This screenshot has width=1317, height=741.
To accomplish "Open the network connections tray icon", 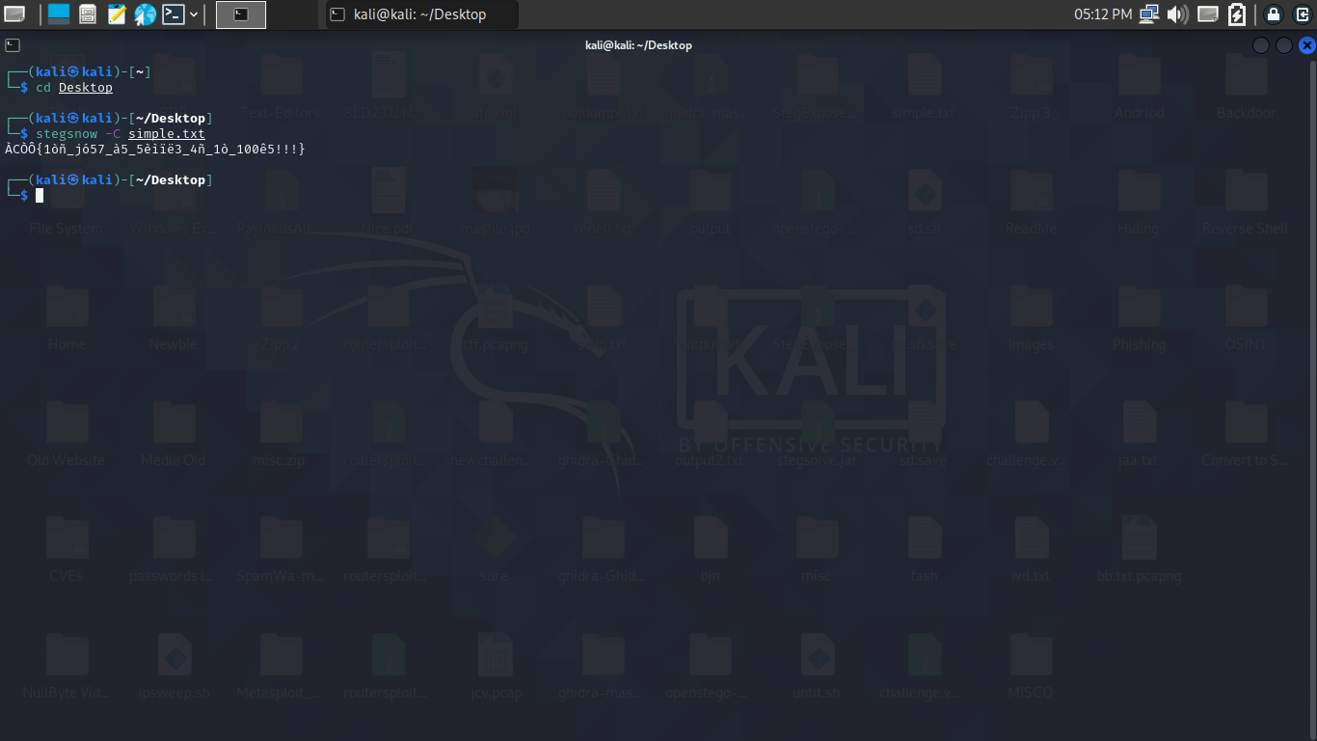I will click(x=1148, y=14).
